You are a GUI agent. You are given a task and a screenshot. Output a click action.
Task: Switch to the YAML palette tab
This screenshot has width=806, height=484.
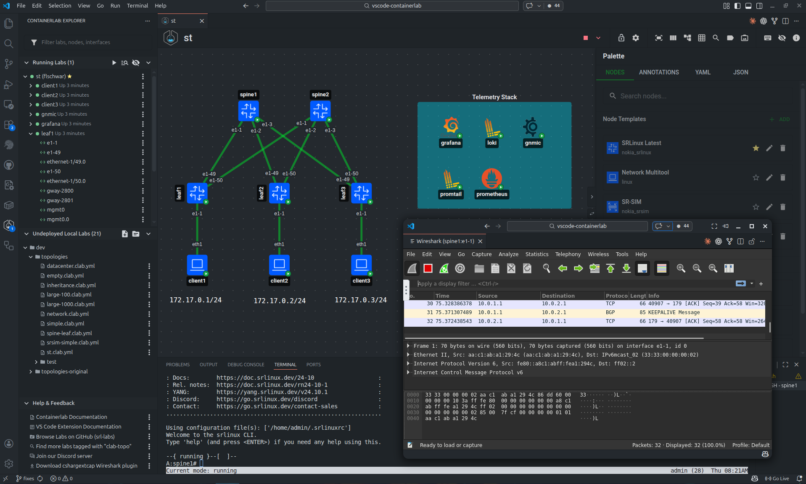click(x=703, y=72)
